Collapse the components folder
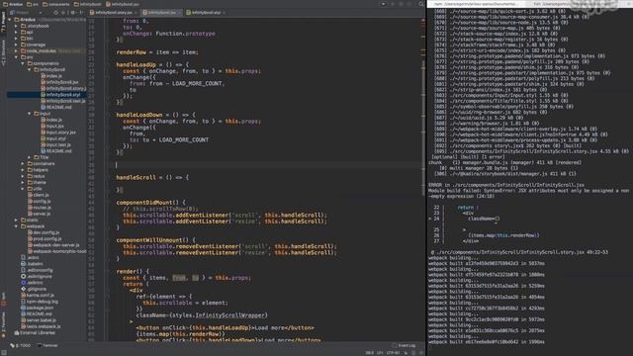Viewport: 633px width, 356px height. point(23,63)
